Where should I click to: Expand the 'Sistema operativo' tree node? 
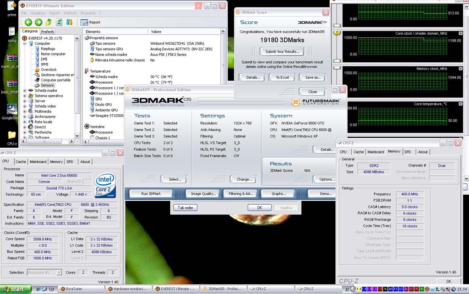click(25, 96)
